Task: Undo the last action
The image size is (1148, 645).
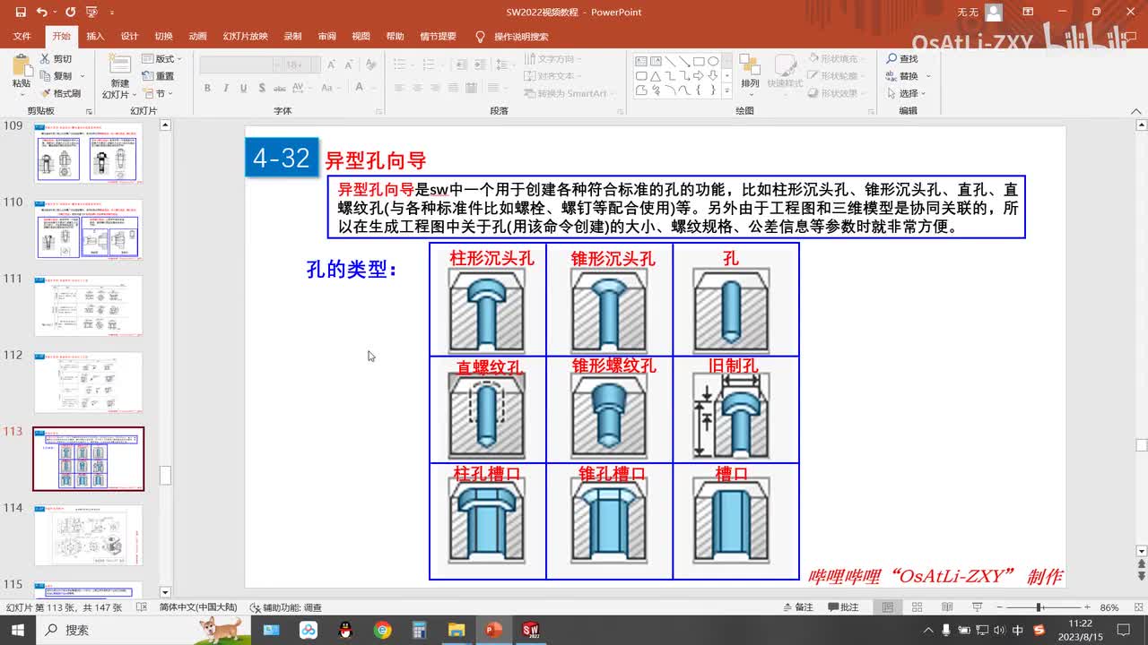Action: pyautogui.click(x=41, y=13)
